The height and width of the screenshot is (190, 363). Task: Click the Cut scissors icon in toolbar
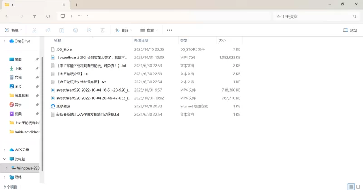pos(34,30)
